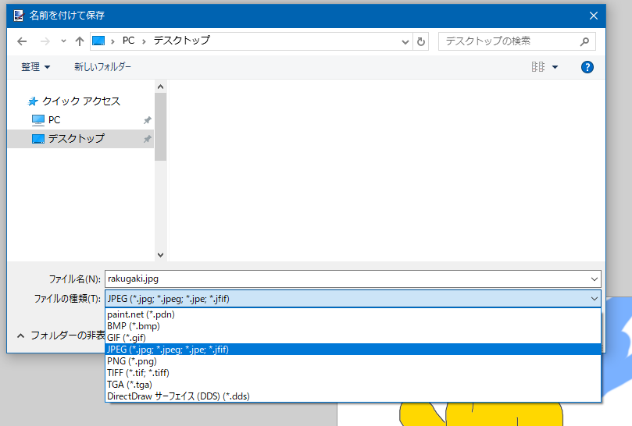Select クイック アクセス in navigation pane
This screenshot has height=426, width=632.
[x=81, y=101]
